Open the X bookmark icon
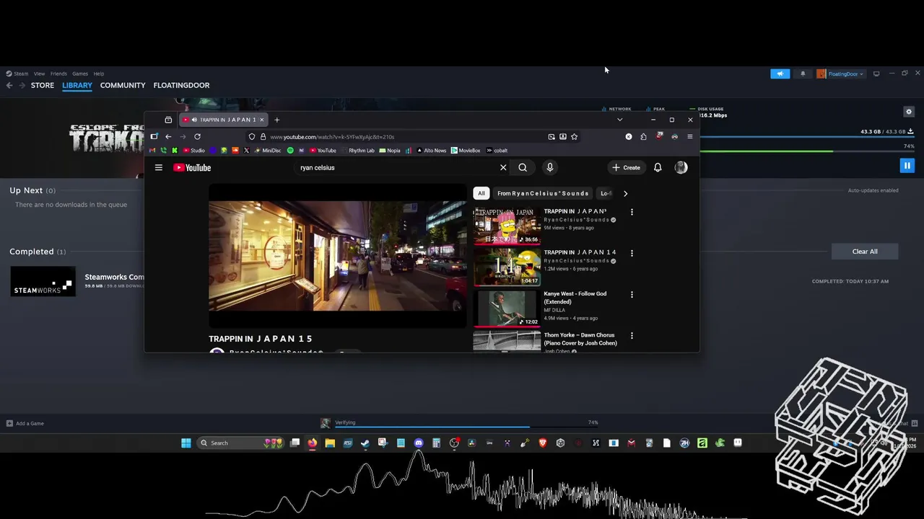Screen dimensions: 924x519 tap(247, 151)
